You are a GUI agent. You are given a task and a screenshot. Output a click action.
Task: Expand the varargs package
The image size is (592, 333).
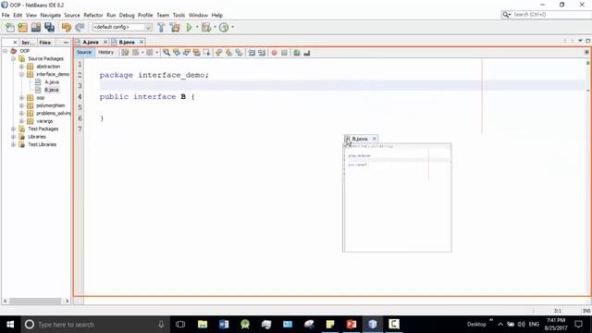click(x=21, y=121)
